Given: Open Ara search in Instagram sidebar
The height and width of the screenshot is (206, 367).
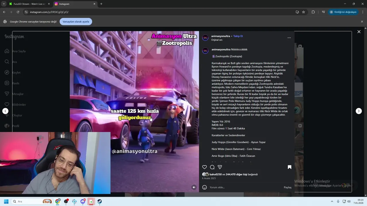Looking at the screenshot, I should point(11,62).
